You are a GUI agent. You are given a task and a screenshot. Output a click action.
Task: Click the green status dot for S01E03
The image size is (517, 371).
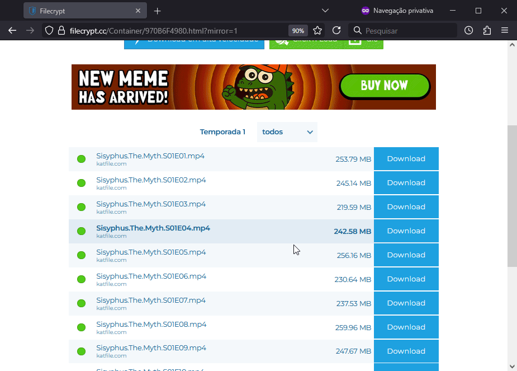tap(81, 207)
